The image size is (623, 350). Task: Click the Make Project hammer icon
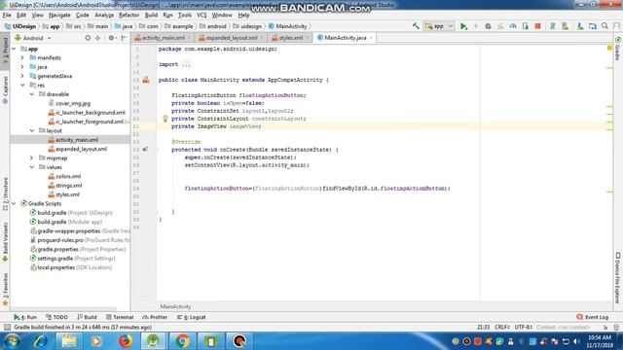coord(416,26)
